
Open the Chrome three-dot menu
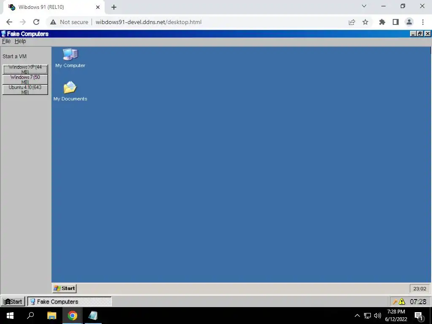(423, 22)
